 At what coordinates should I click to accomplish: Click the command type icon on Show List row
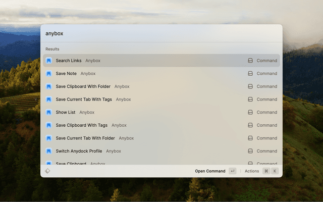pyautogui.click(x=250, y=112)
